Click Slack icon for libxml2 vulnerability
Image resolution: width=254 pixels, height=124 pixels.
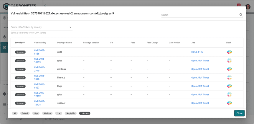point(229,78)
